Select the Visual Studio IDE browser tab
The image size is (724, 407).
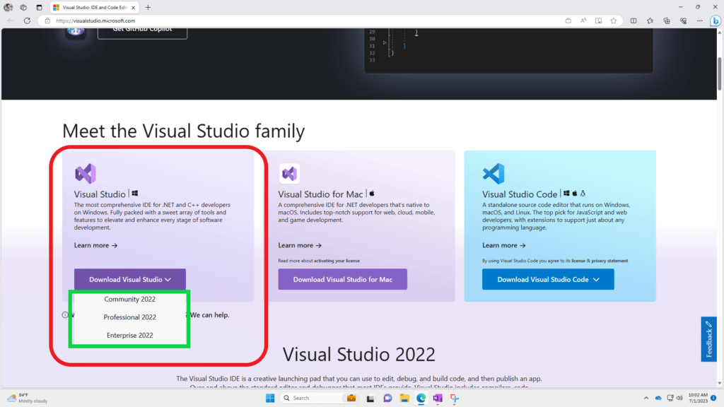click(94, 7)
